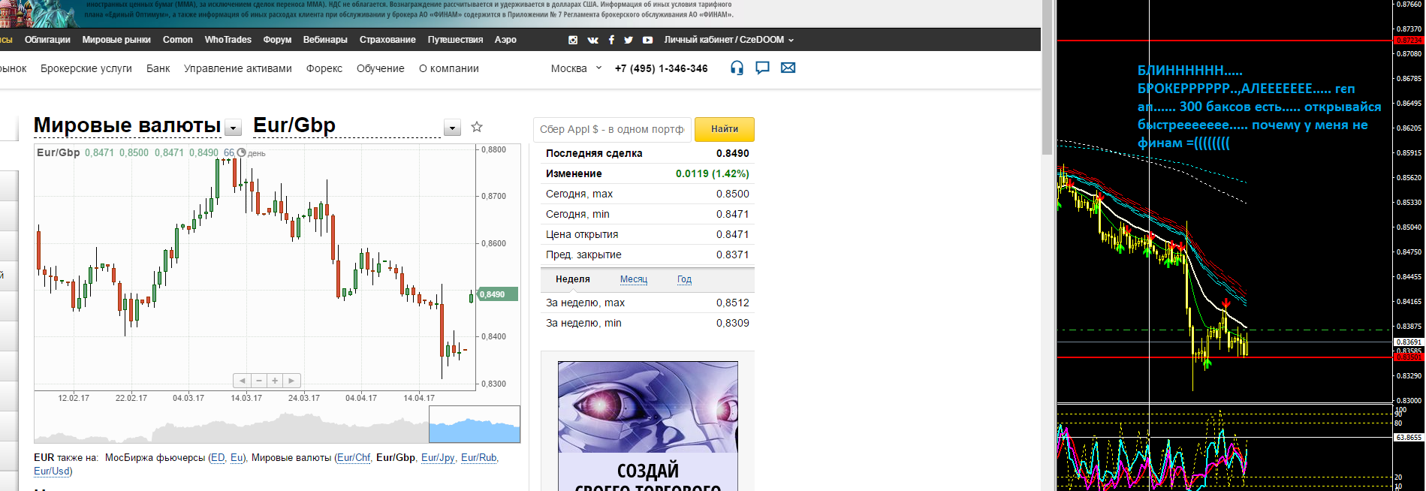The height and width of the screenshot is (491, 1426).
Task: Open the ED futures link
Action: (217, 457)
